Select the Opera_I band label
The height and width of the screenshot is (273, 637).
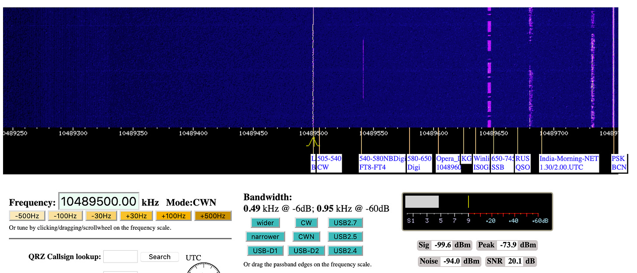[448, 163]
